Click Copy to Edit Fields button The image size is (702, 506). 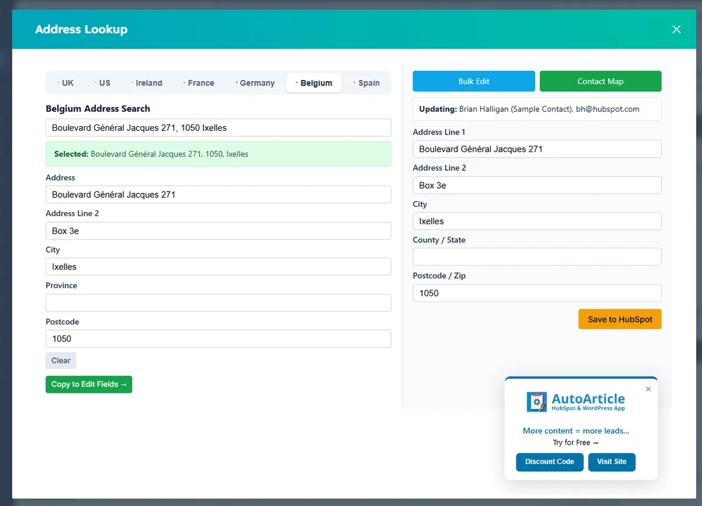pyautogui.click(x=89, y=384)
